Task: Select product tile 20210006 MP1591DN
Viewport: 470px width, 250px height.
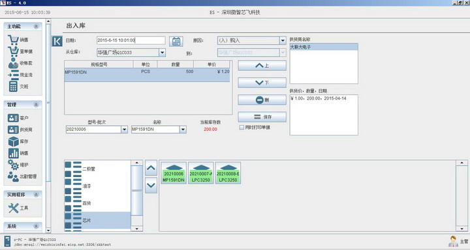Action: click(x=174, y=173)
